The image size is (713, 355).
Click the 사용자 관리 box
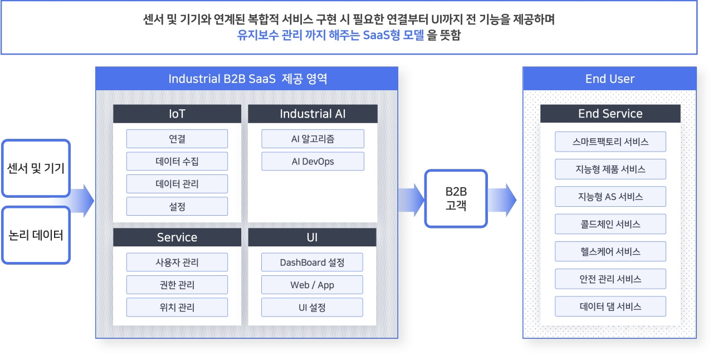[177, 262]
